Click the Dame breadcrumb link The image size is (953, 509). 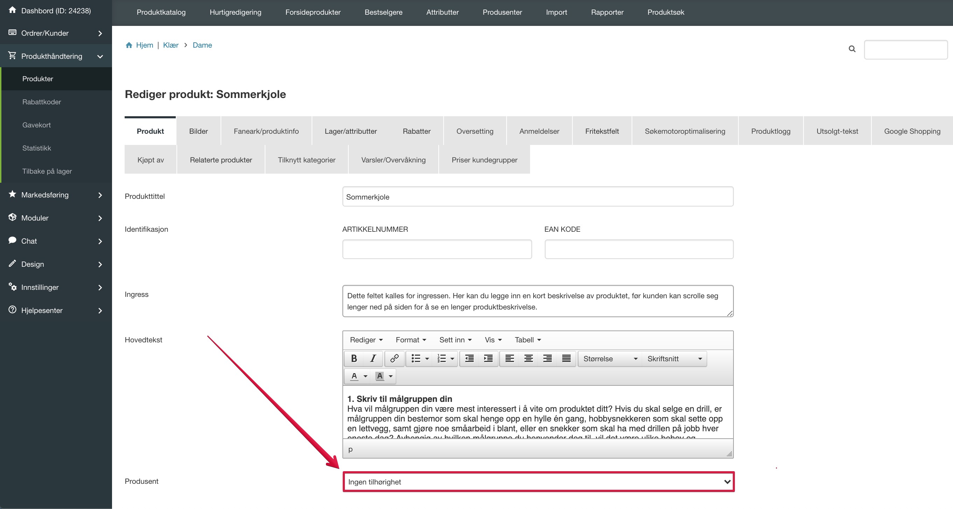click(x=202, y=45)
